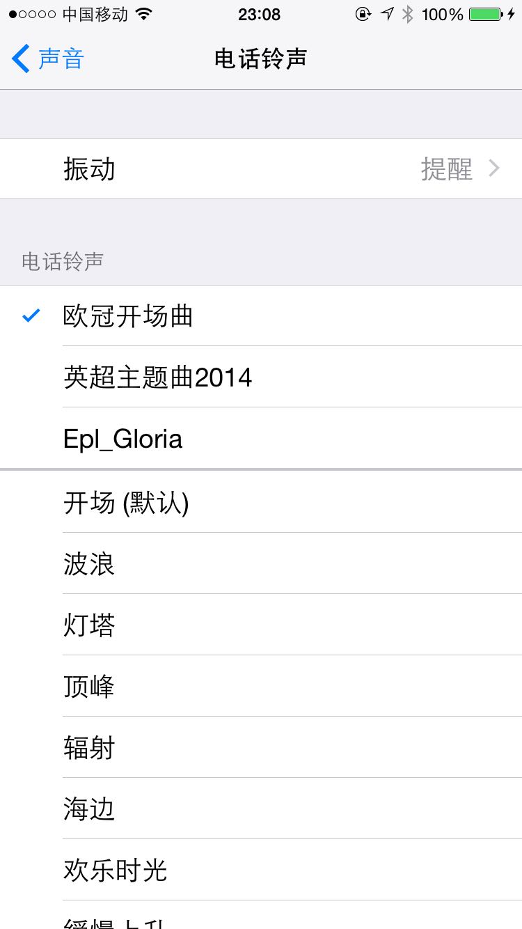Tap the blue checkmark beside 欧冠开场曲
The image size is (522, 929).
[x=31, y=316]
